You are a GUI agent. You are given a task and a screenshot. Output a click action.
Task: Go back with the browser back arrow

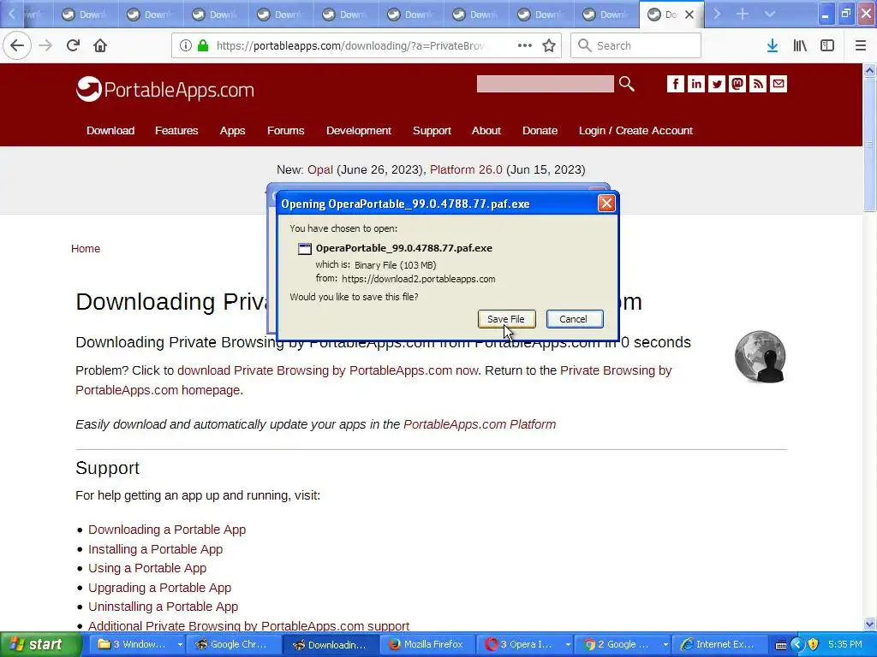[17, 45]
